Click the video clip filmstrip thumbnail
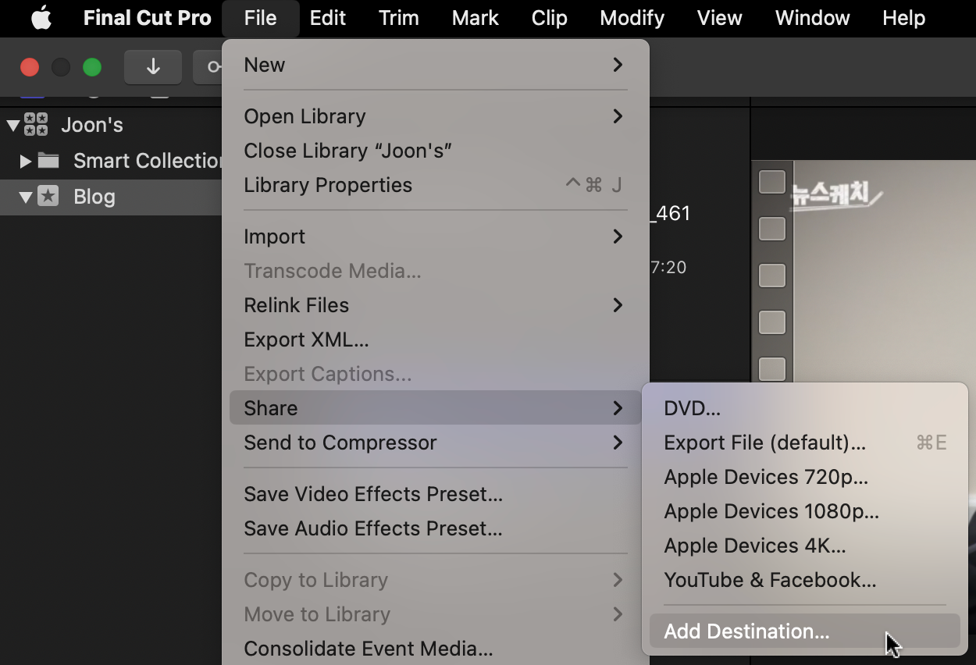The height and width of the screenshot is (665, 976). tap(863, 271)
